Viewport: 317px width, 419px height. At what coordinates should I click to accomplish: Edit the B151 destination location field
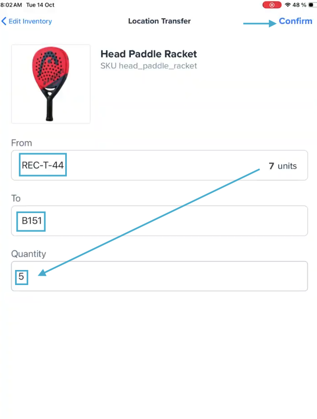coord(159,221)
